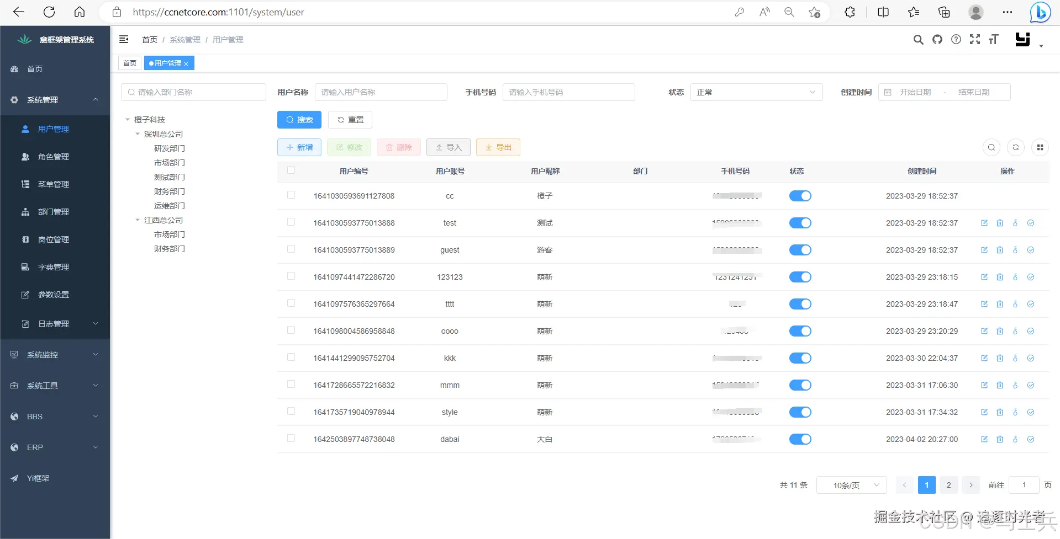Viewport: 1060px width, 539px height.
Task: Check the checkbox for user dabai
Action: tap(291, 439)
